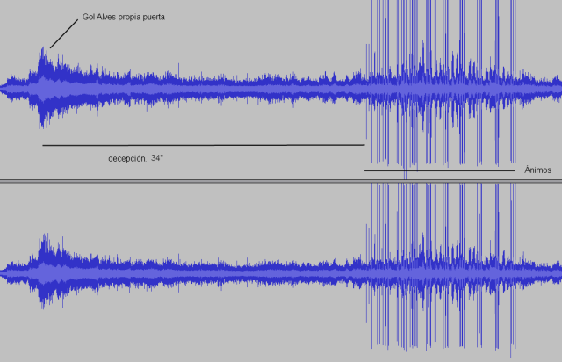Click the diagonal pointer line under the goal label
Viewport: 562px width, 362px height.
click(x=63, y=35)
